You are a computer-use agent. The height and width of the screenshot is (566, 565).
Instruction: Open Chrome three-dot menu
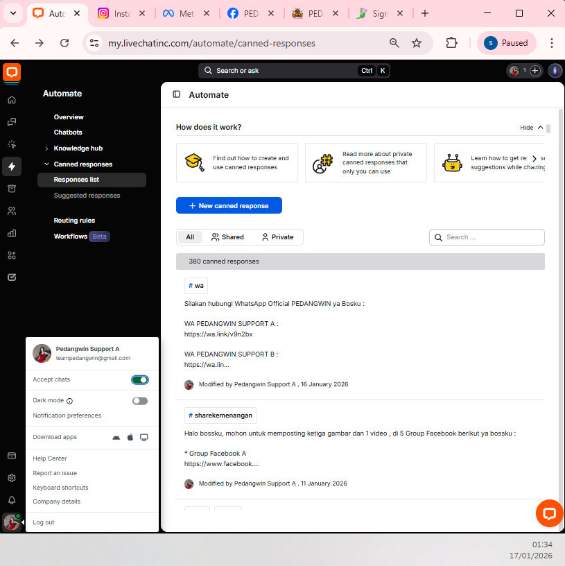click(552, 43)
